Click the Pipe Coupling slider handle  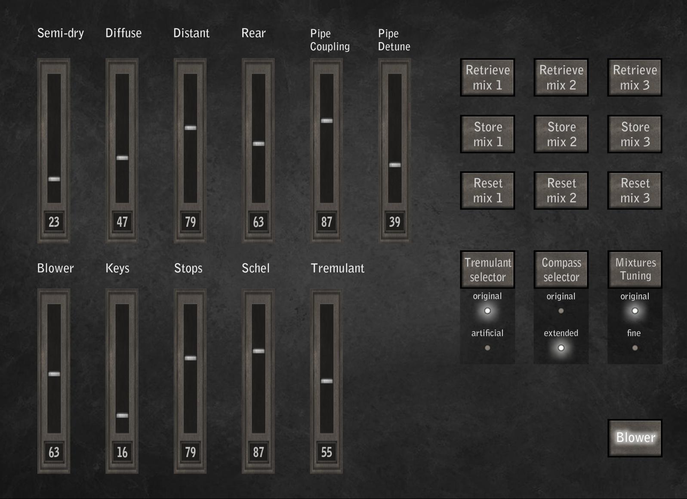click(327, 121)
